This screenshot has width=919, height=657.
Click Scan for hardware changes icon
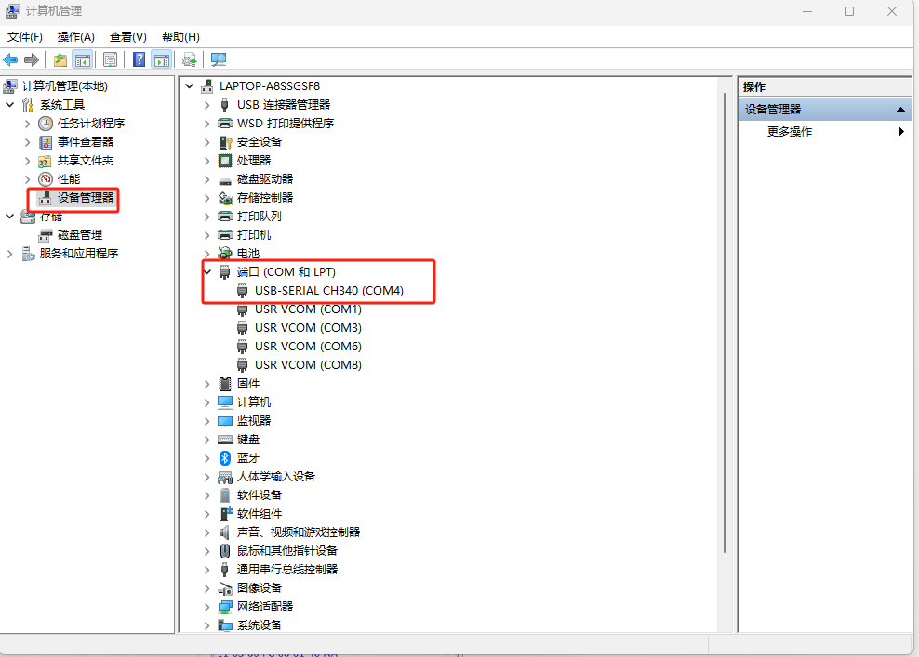click(x=219, y=59)
